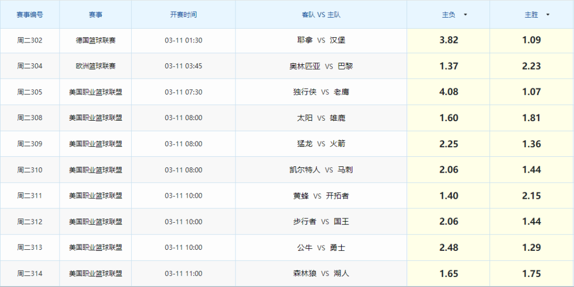Click matchup 奥林匹亚 VS 巴黎

[x=321, y=66]
